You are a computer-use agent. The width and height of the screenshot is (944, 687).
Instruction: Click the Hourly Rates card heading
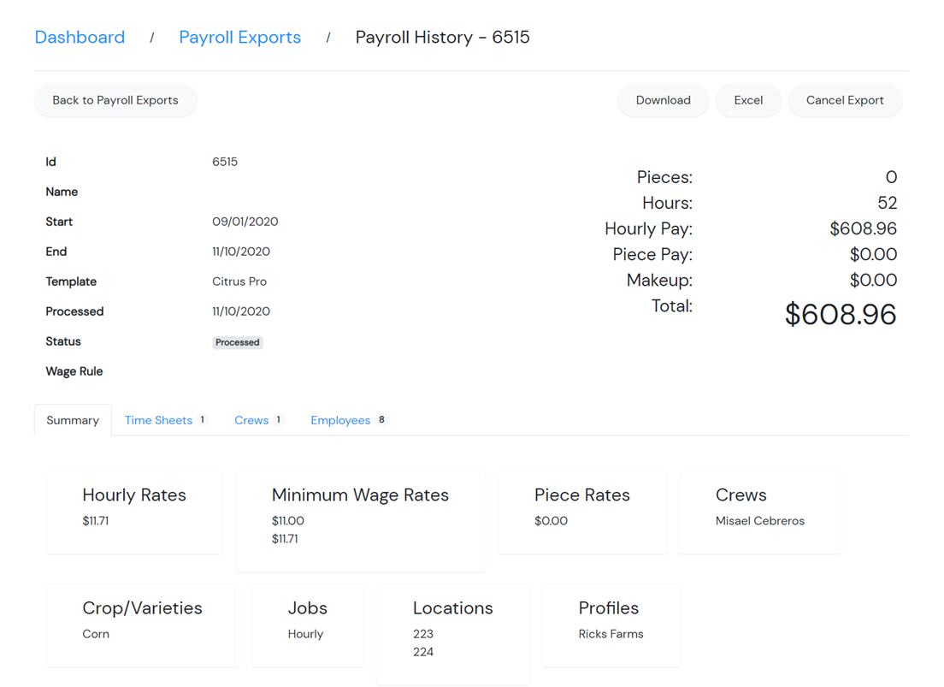point(134,495)
